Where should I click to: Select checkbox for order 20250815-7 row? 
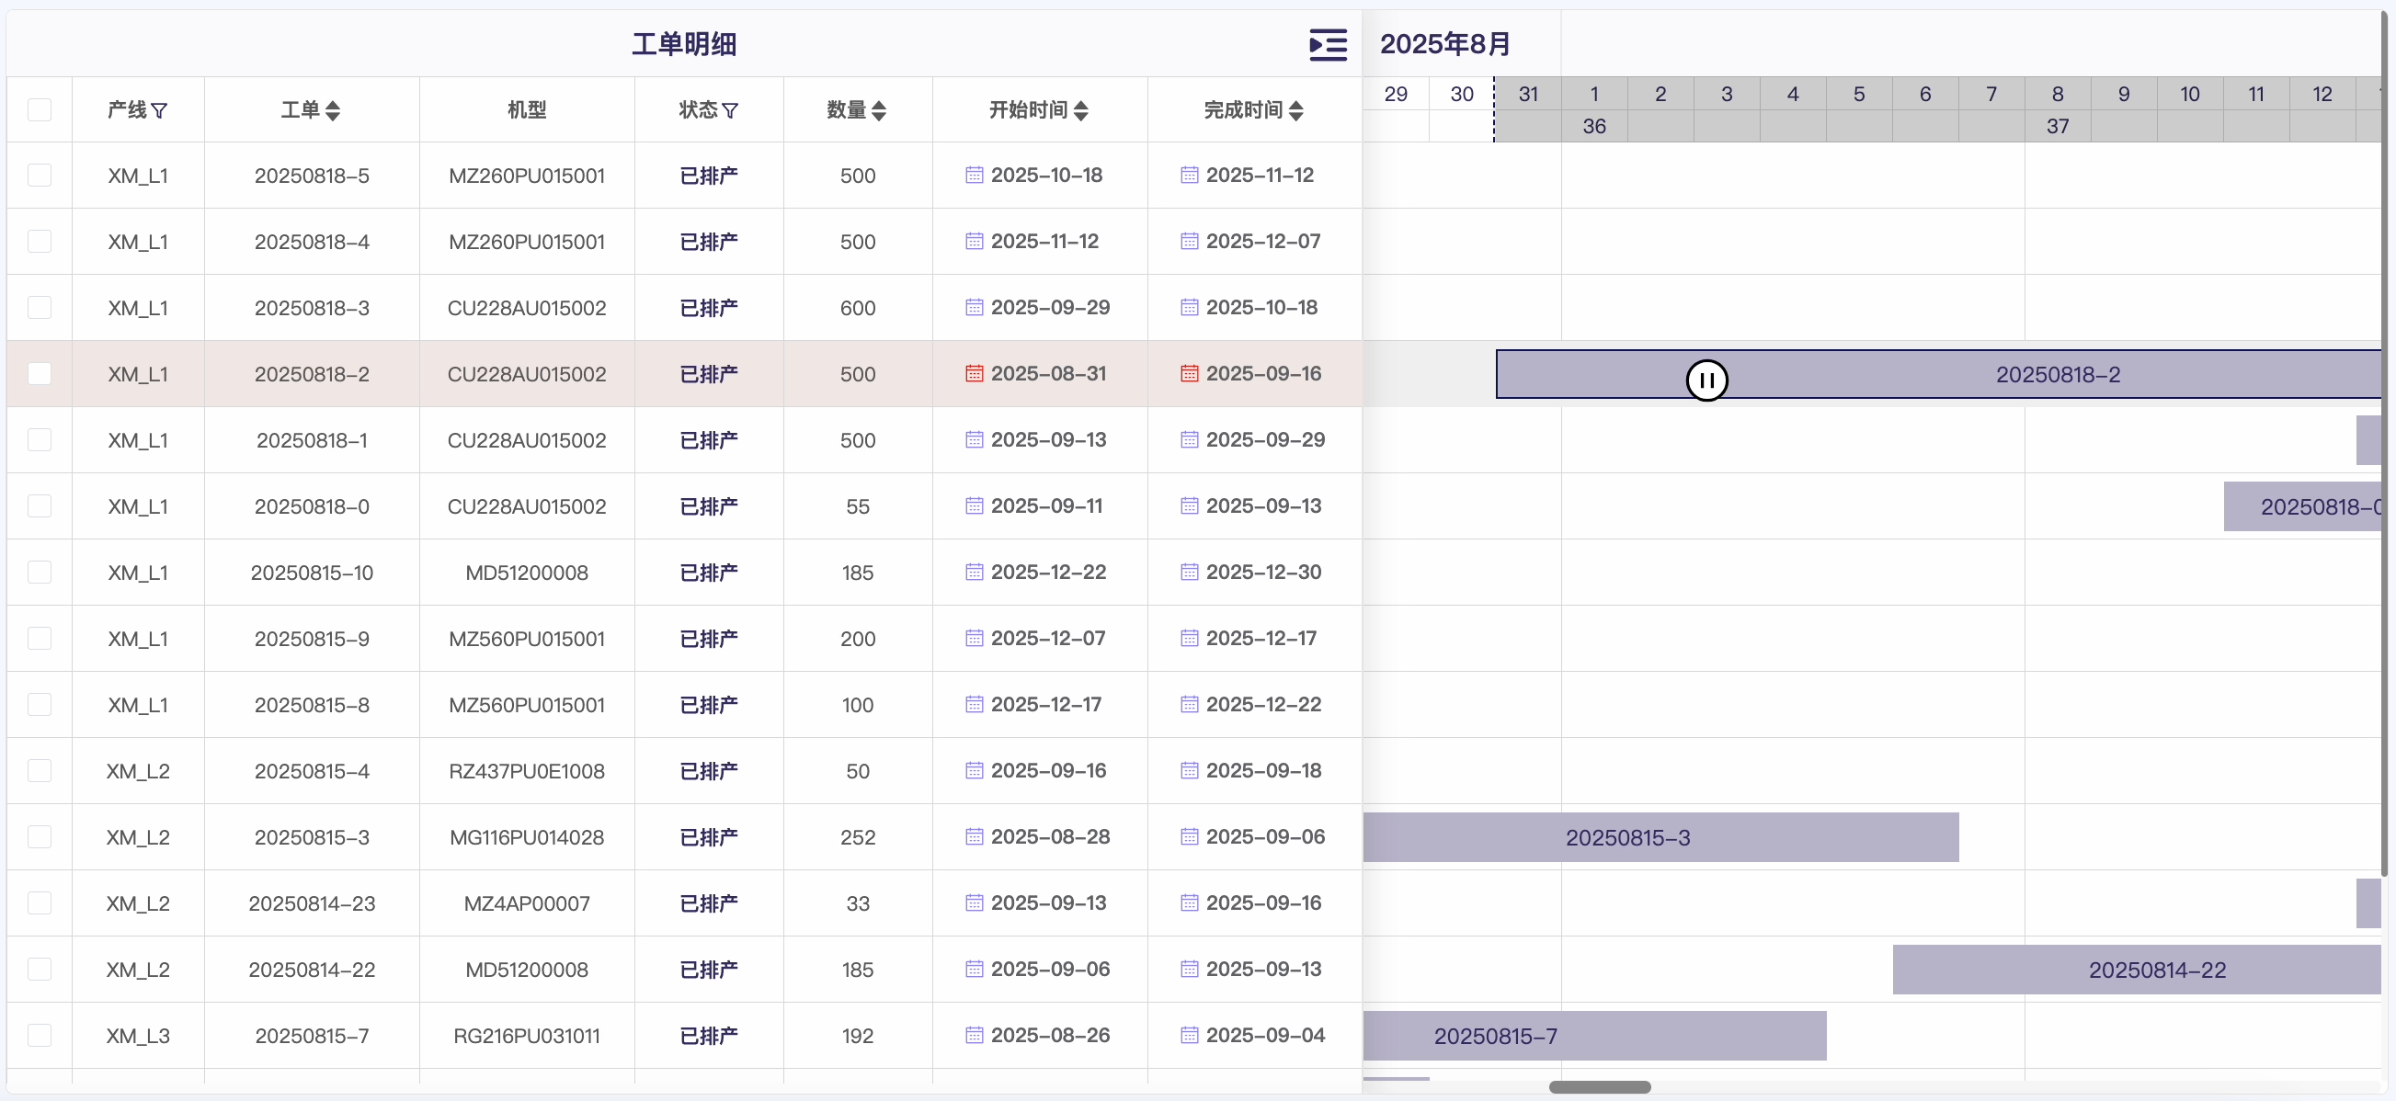tap(39, 1035)
